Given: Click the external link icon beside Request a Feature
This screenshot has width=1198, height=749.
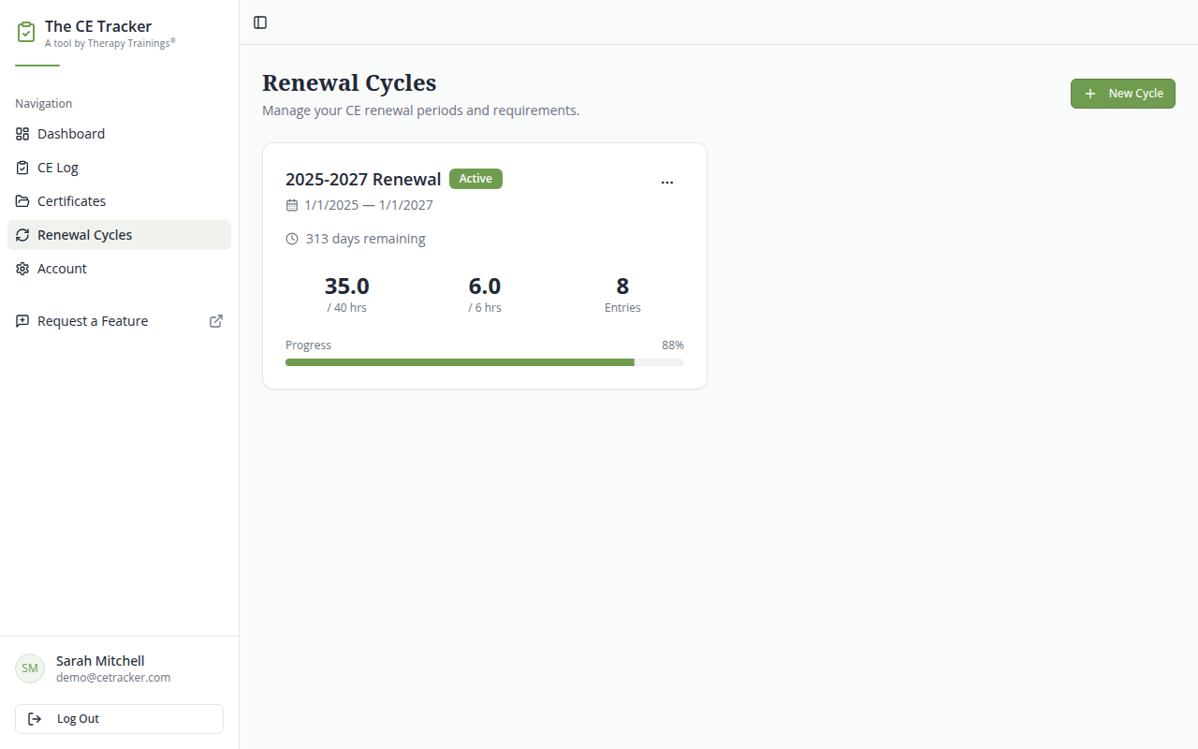Looking at the screenshot, I should point(216,321).
